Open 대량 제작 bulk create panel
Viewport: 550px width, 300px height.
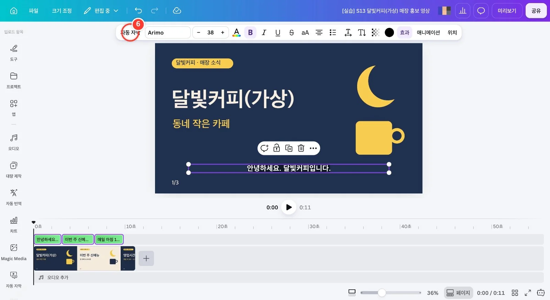point(14,170)
